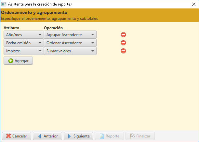Click the wizard window title icon
This screenshot has width=199, height=142.
4,4
